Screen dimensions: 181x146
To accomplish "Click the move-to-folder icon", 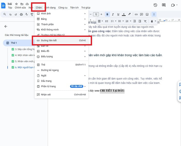I will (22, 4).
